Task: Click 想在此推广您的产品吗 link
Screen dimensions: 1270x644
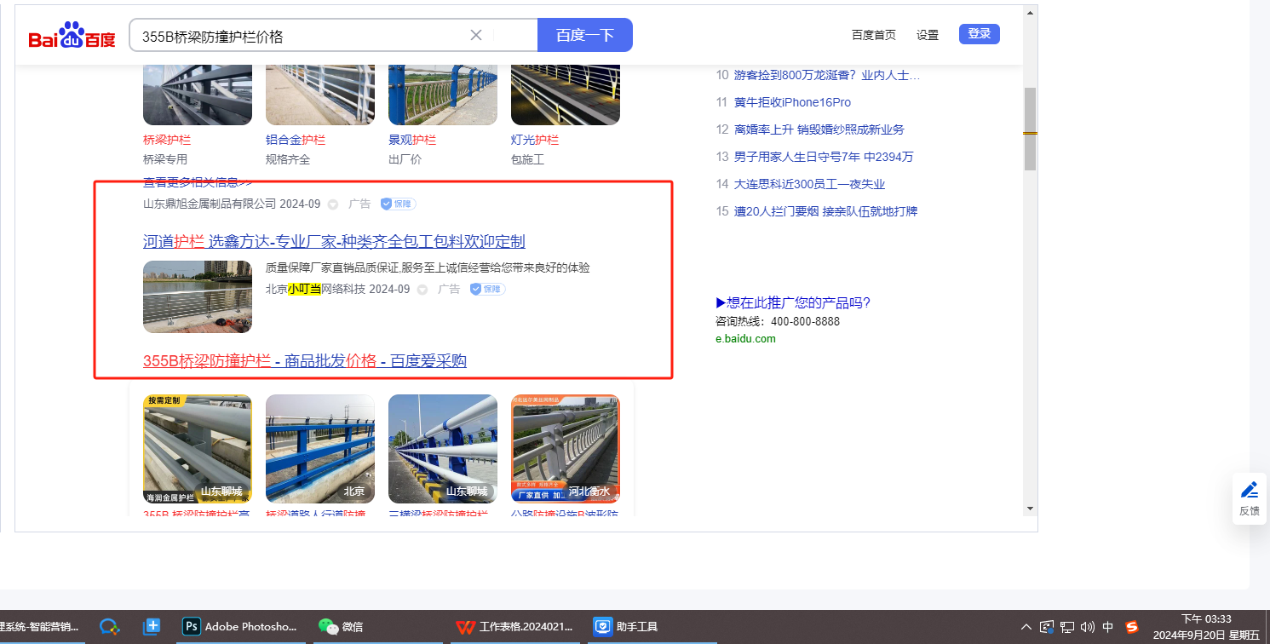Action: (793, 302)
